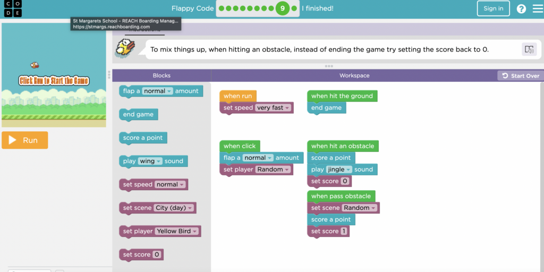The height and width of the screenshot is (272, 544).
Task: Click the text-to-speech icon in instructions
Action: [529, 49]
